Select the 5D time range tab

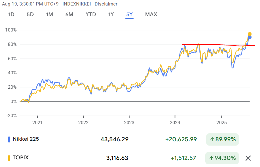coord(30,14)
